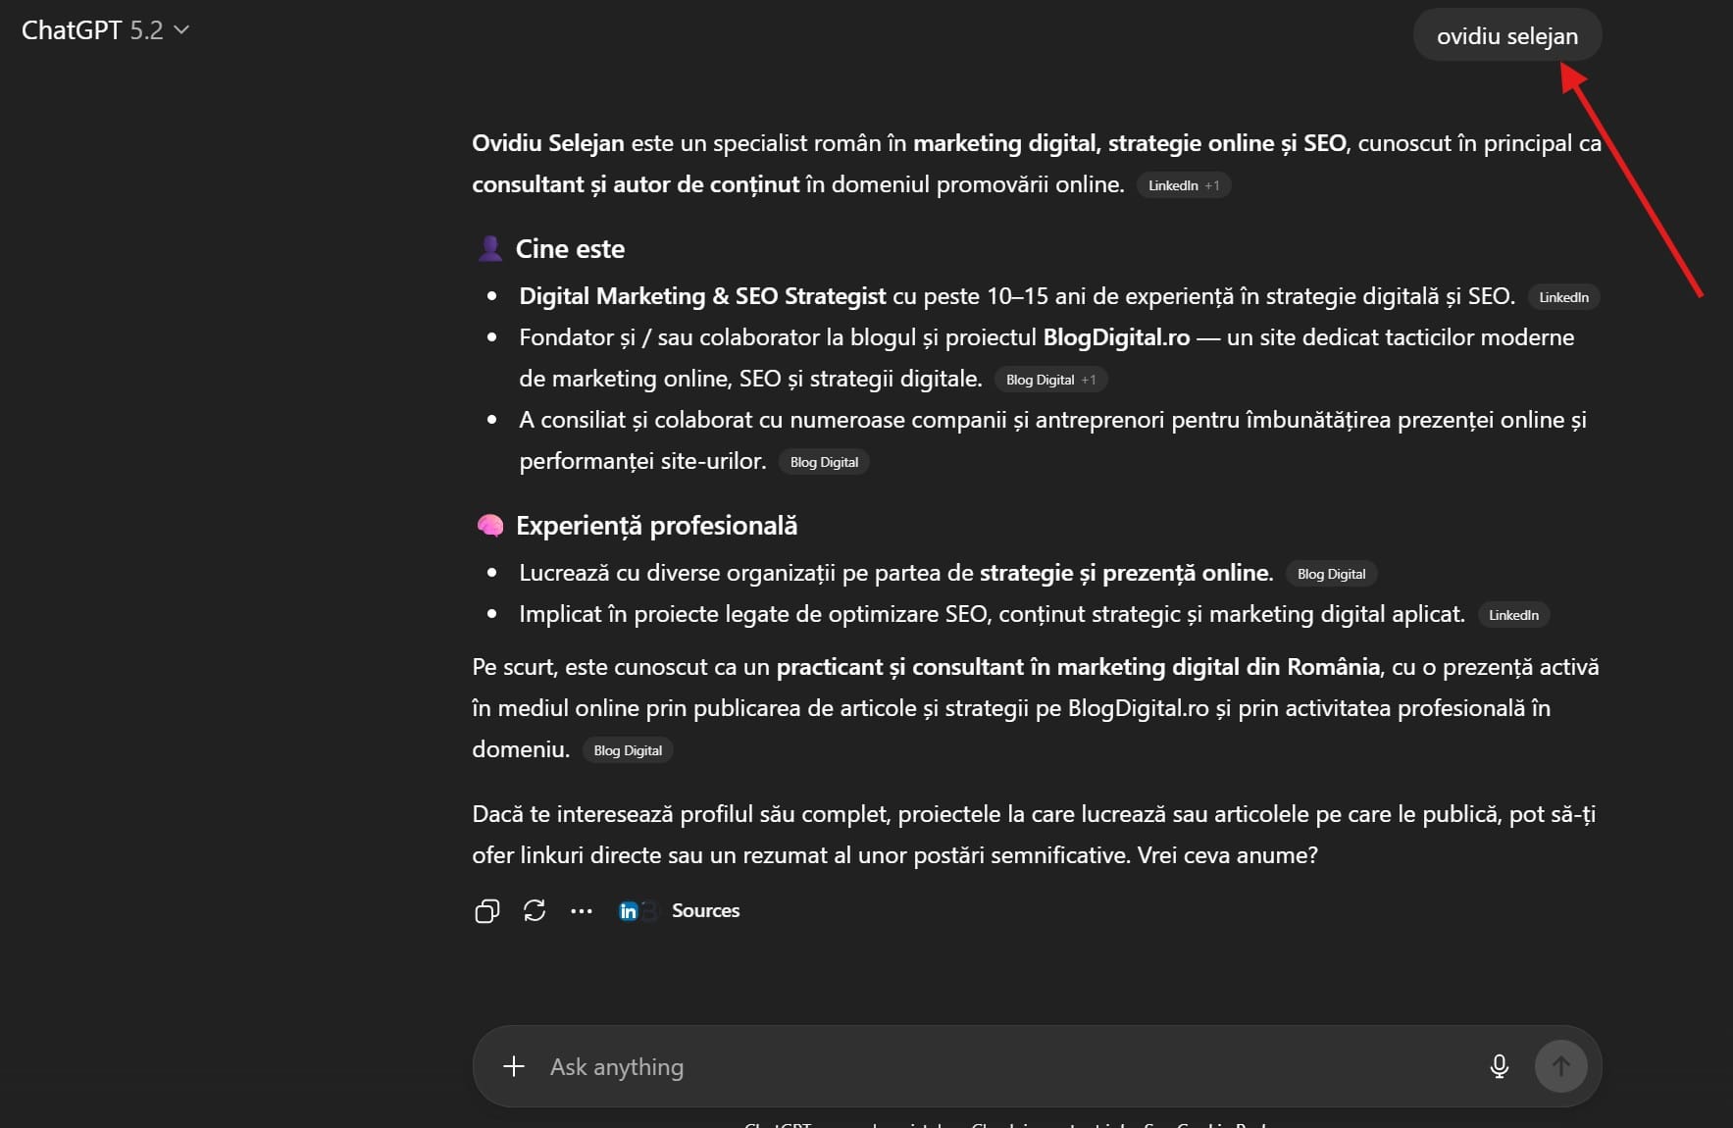Click the plus icon in the chat input
The image size is (1733, 1128).
513,1066
